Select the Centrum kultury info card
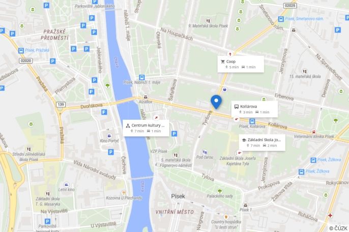Image resolution: width=349 pixels, height=232 pixels. [x=146, y=128]
